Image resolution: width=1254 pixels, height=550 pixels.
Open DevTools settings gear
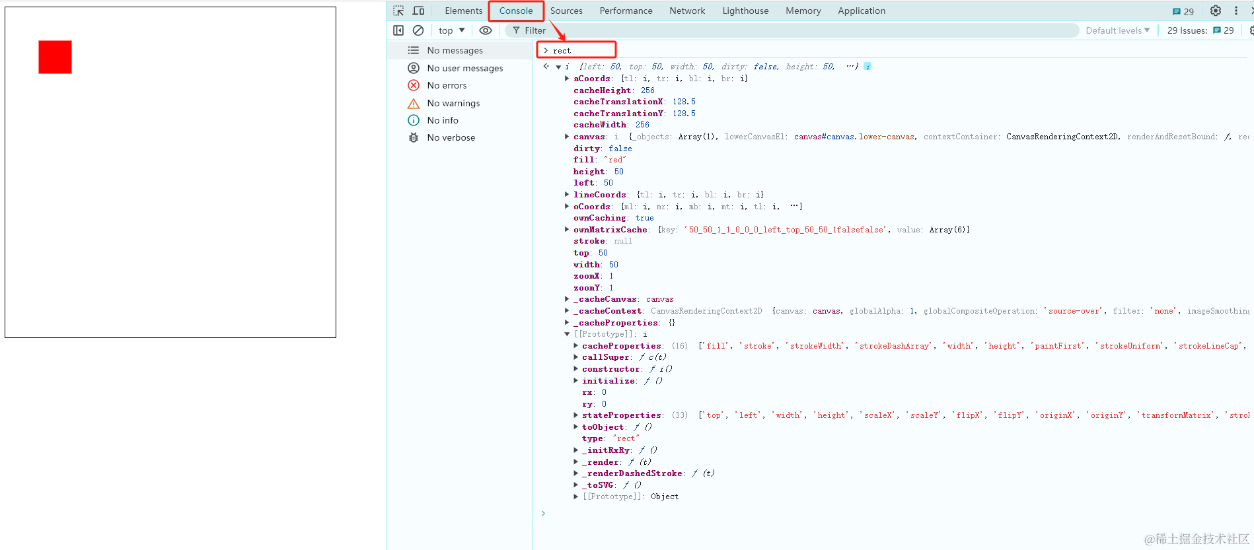[1215, 11]
